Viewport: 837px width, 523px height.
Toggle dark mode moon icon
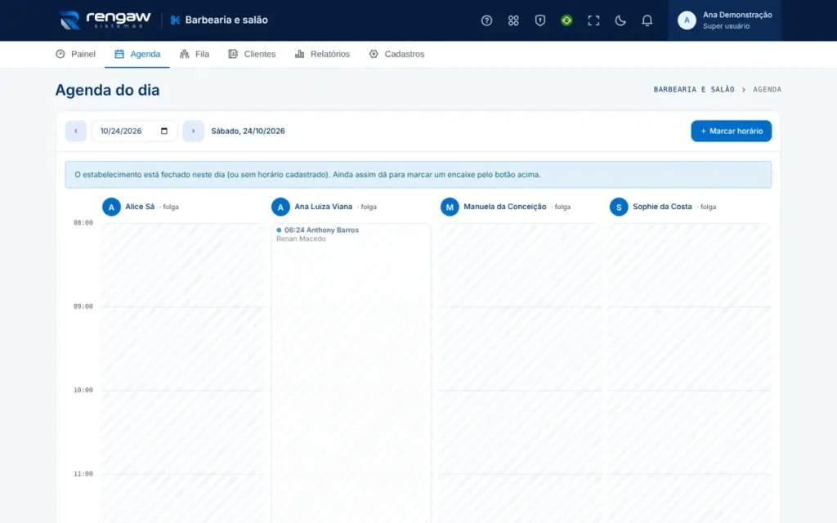click(620, 20)
